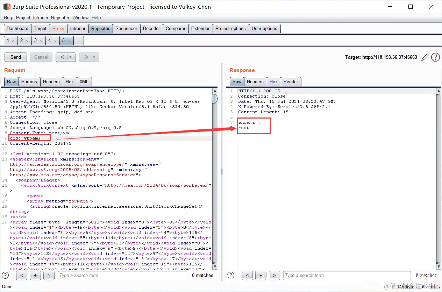442x292 pixels.
Task: Go forward to next request
Action: pyautogui.click(x=86, y=57)
